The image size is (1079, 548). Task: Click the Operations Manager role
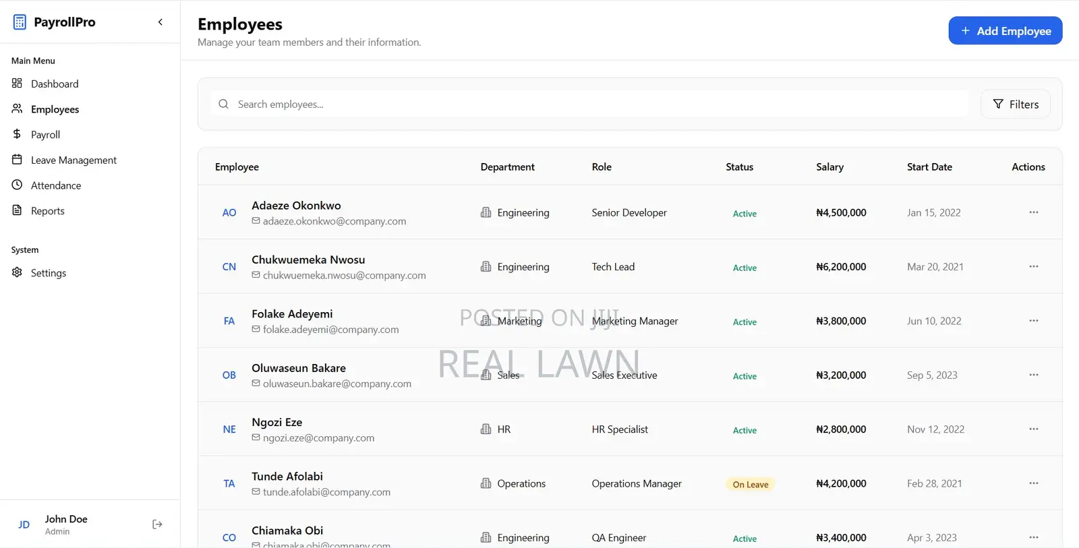tap(637, 484)
